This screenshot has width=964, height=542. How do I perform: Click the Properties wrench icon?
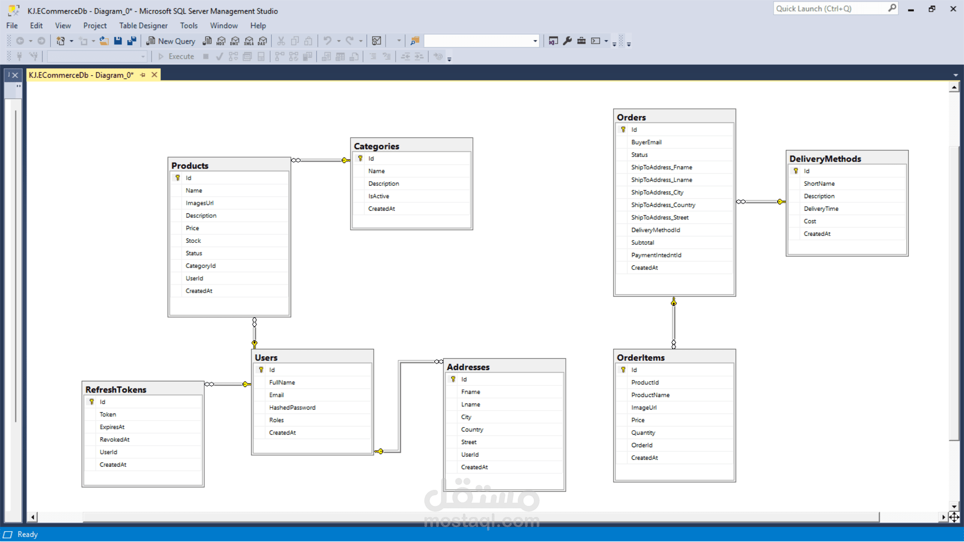point(567,41)
